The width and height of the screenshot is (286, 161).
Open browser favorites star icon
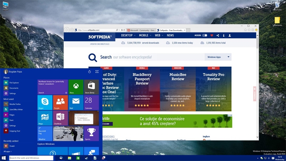click(x=249, y=30)
